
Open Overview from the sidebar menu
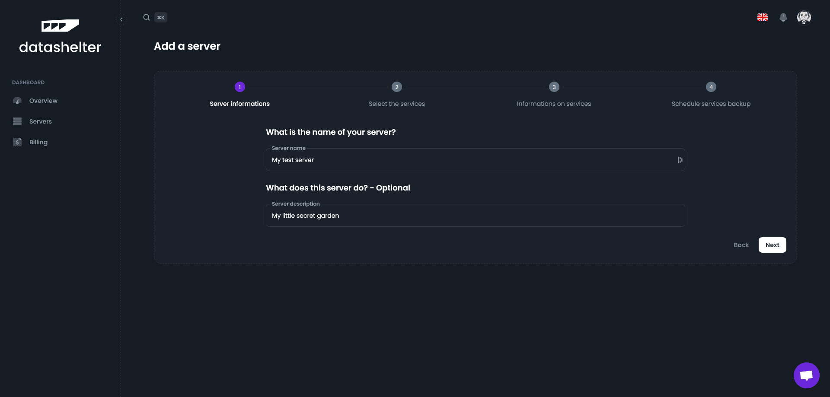43,100
